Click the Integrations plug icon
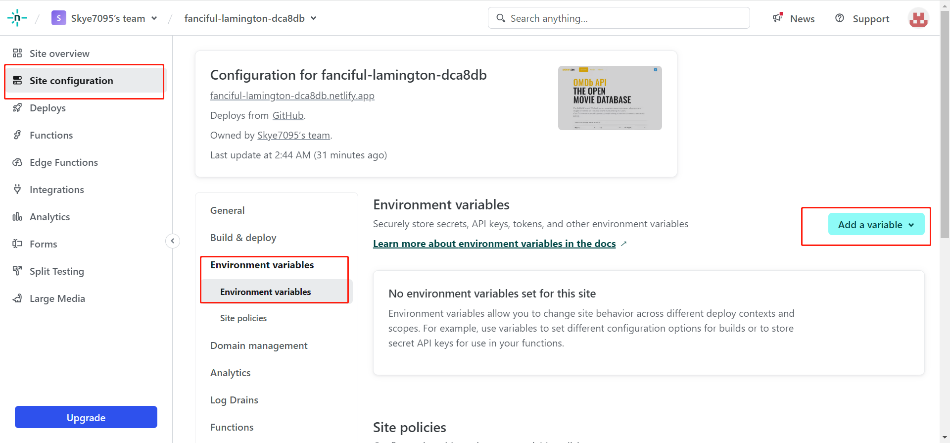Viewport: 950px width, 443px height. [x=17, y=189]
